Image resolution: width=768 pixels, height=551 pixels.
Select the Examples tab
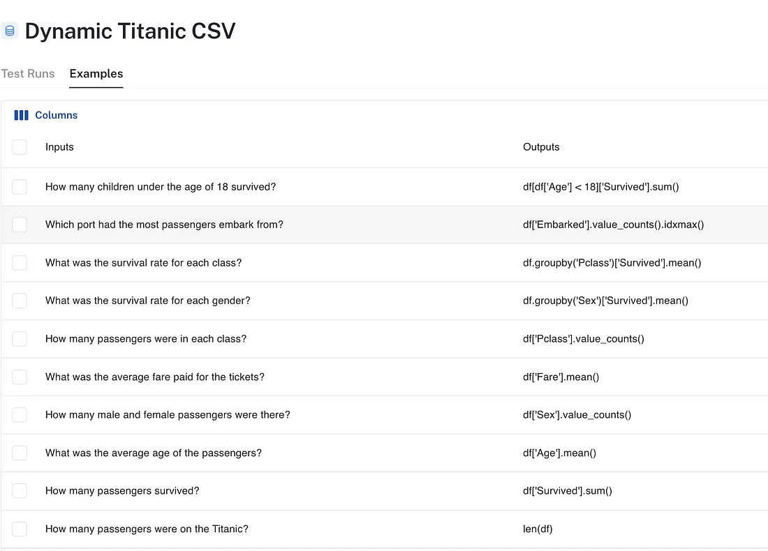click(x=96, y=73)
